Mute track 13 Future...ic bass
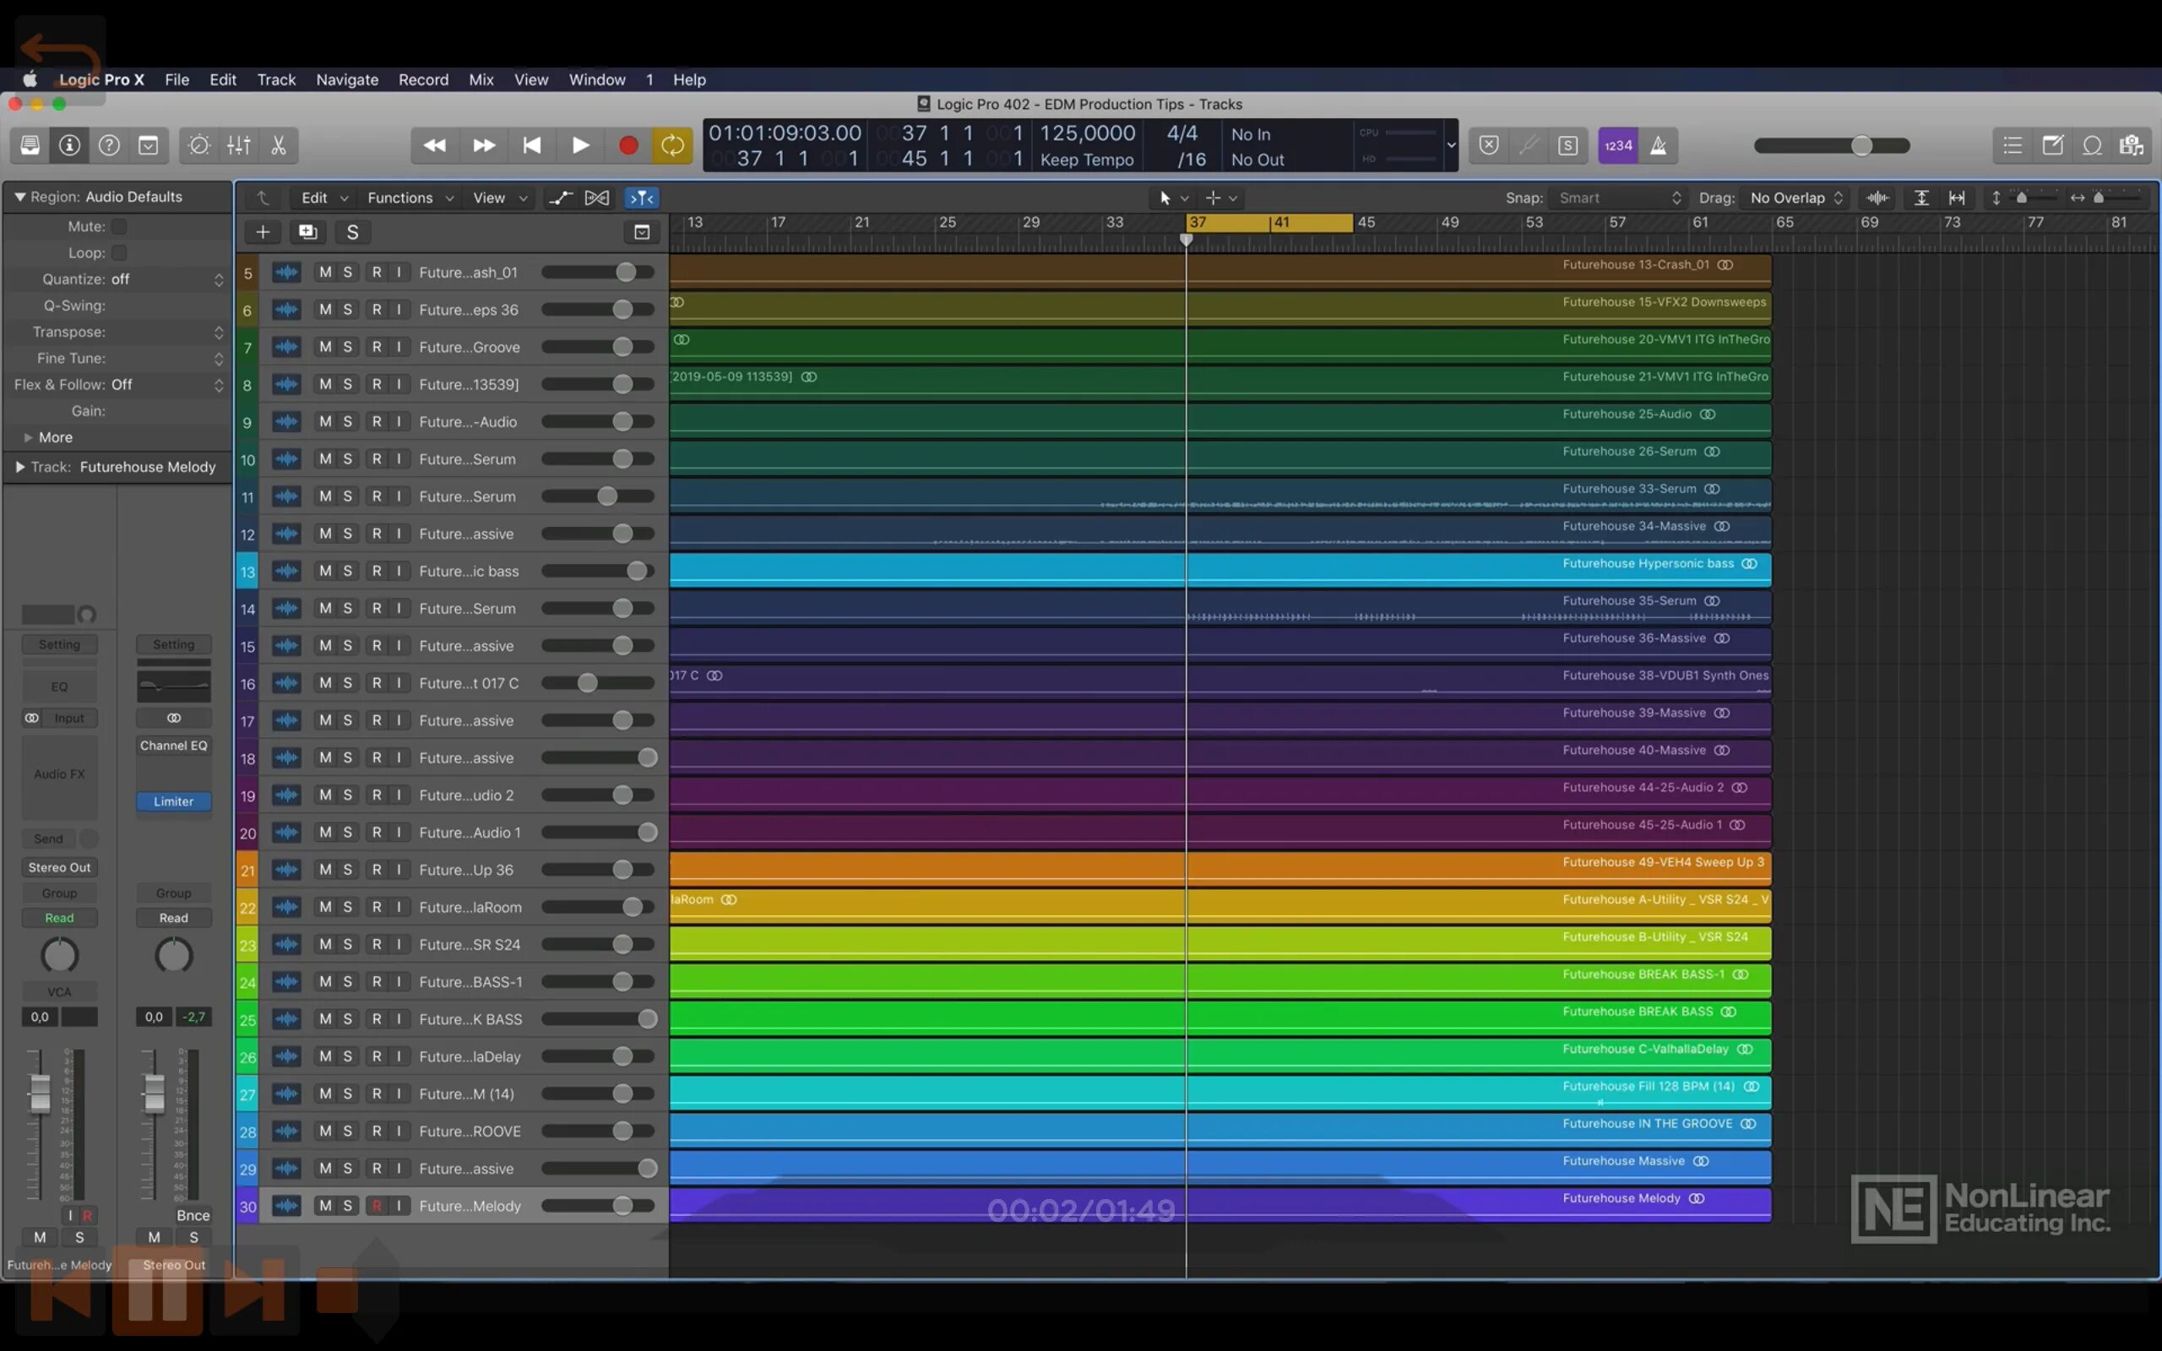The width and height of the screenshot is (2162, 1351). pos(325,571)
